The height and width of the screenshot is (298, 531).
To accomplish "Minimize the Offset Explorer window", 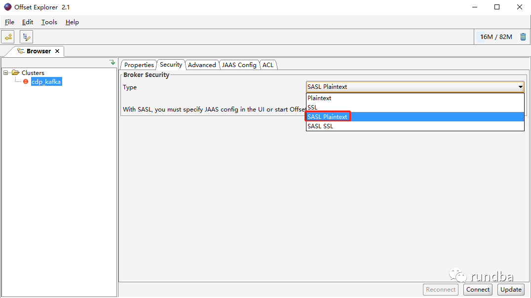I will click(474, 7).
